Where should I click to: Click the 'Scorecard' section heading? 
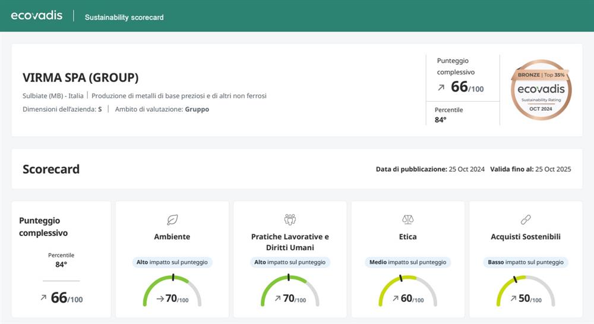pyautogui.click(x=51, y=169)
